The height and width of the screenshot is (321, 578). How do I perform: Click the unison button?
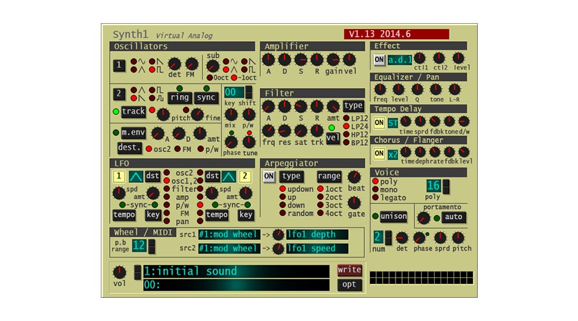tap(393, 216)
